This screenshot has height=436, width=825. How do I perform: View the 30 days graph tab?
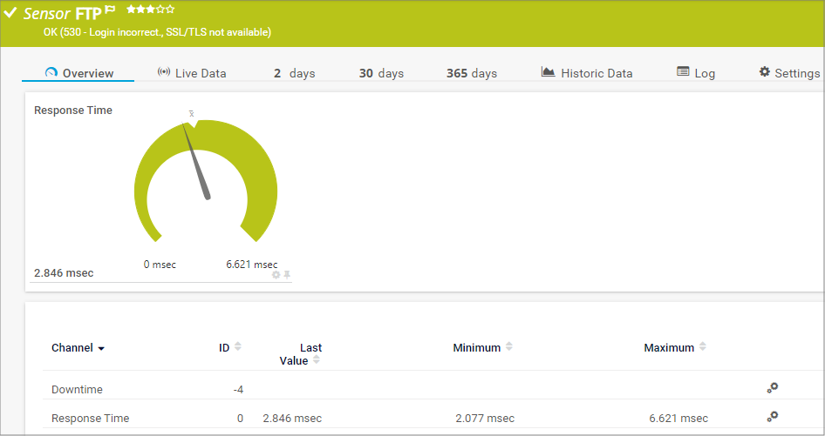pos(381,73)
